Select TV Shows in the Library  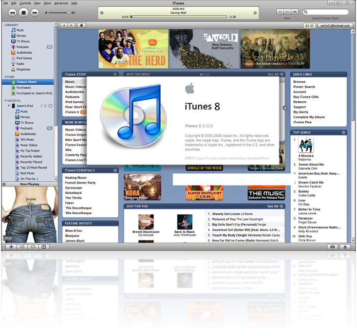[23, 41]
